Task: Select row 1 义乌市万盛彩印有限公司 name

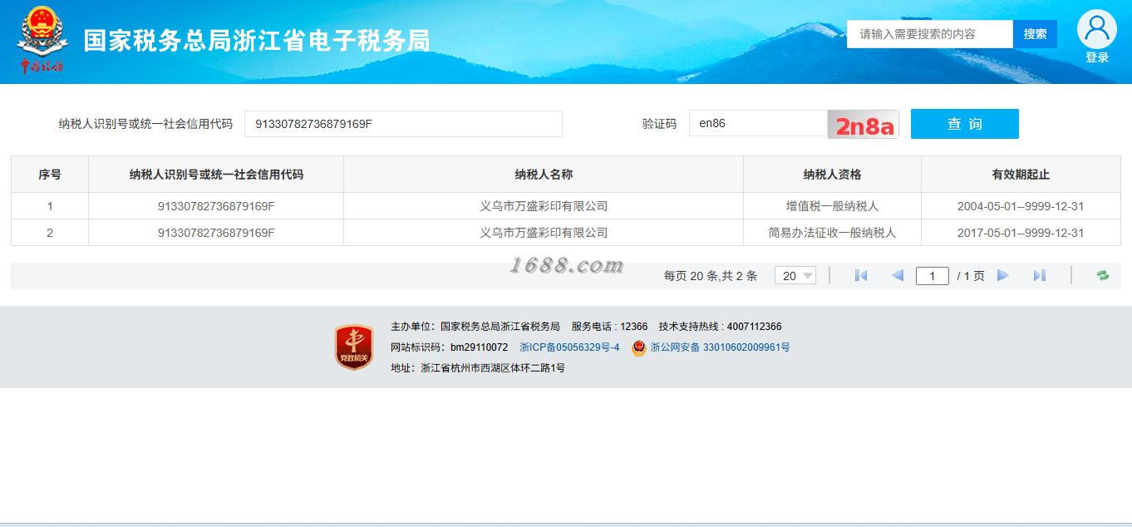Action: point(544,206)
